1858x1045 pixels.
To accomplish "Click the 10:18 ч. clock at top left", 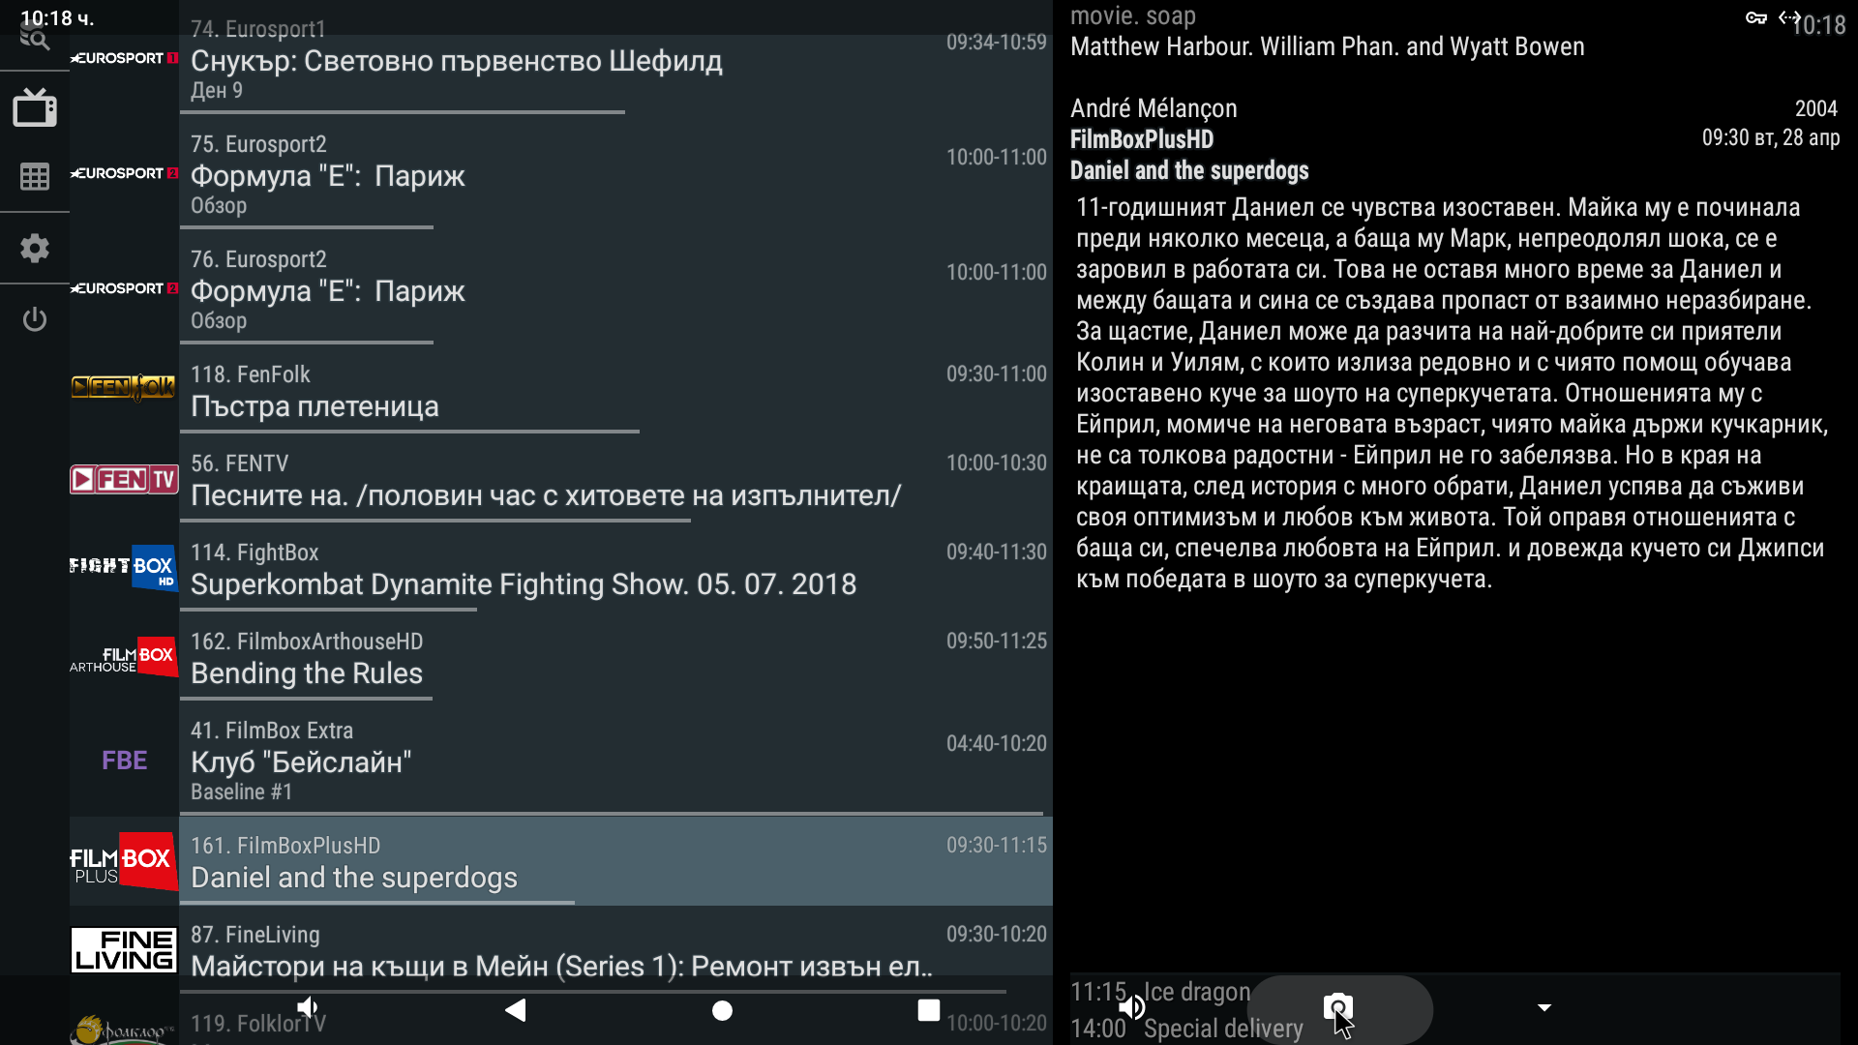I will point(58,17).
